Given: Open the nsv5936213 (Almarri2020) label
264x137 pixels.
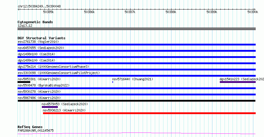Looking at the screenshot, I should click(x=64, y=110).
